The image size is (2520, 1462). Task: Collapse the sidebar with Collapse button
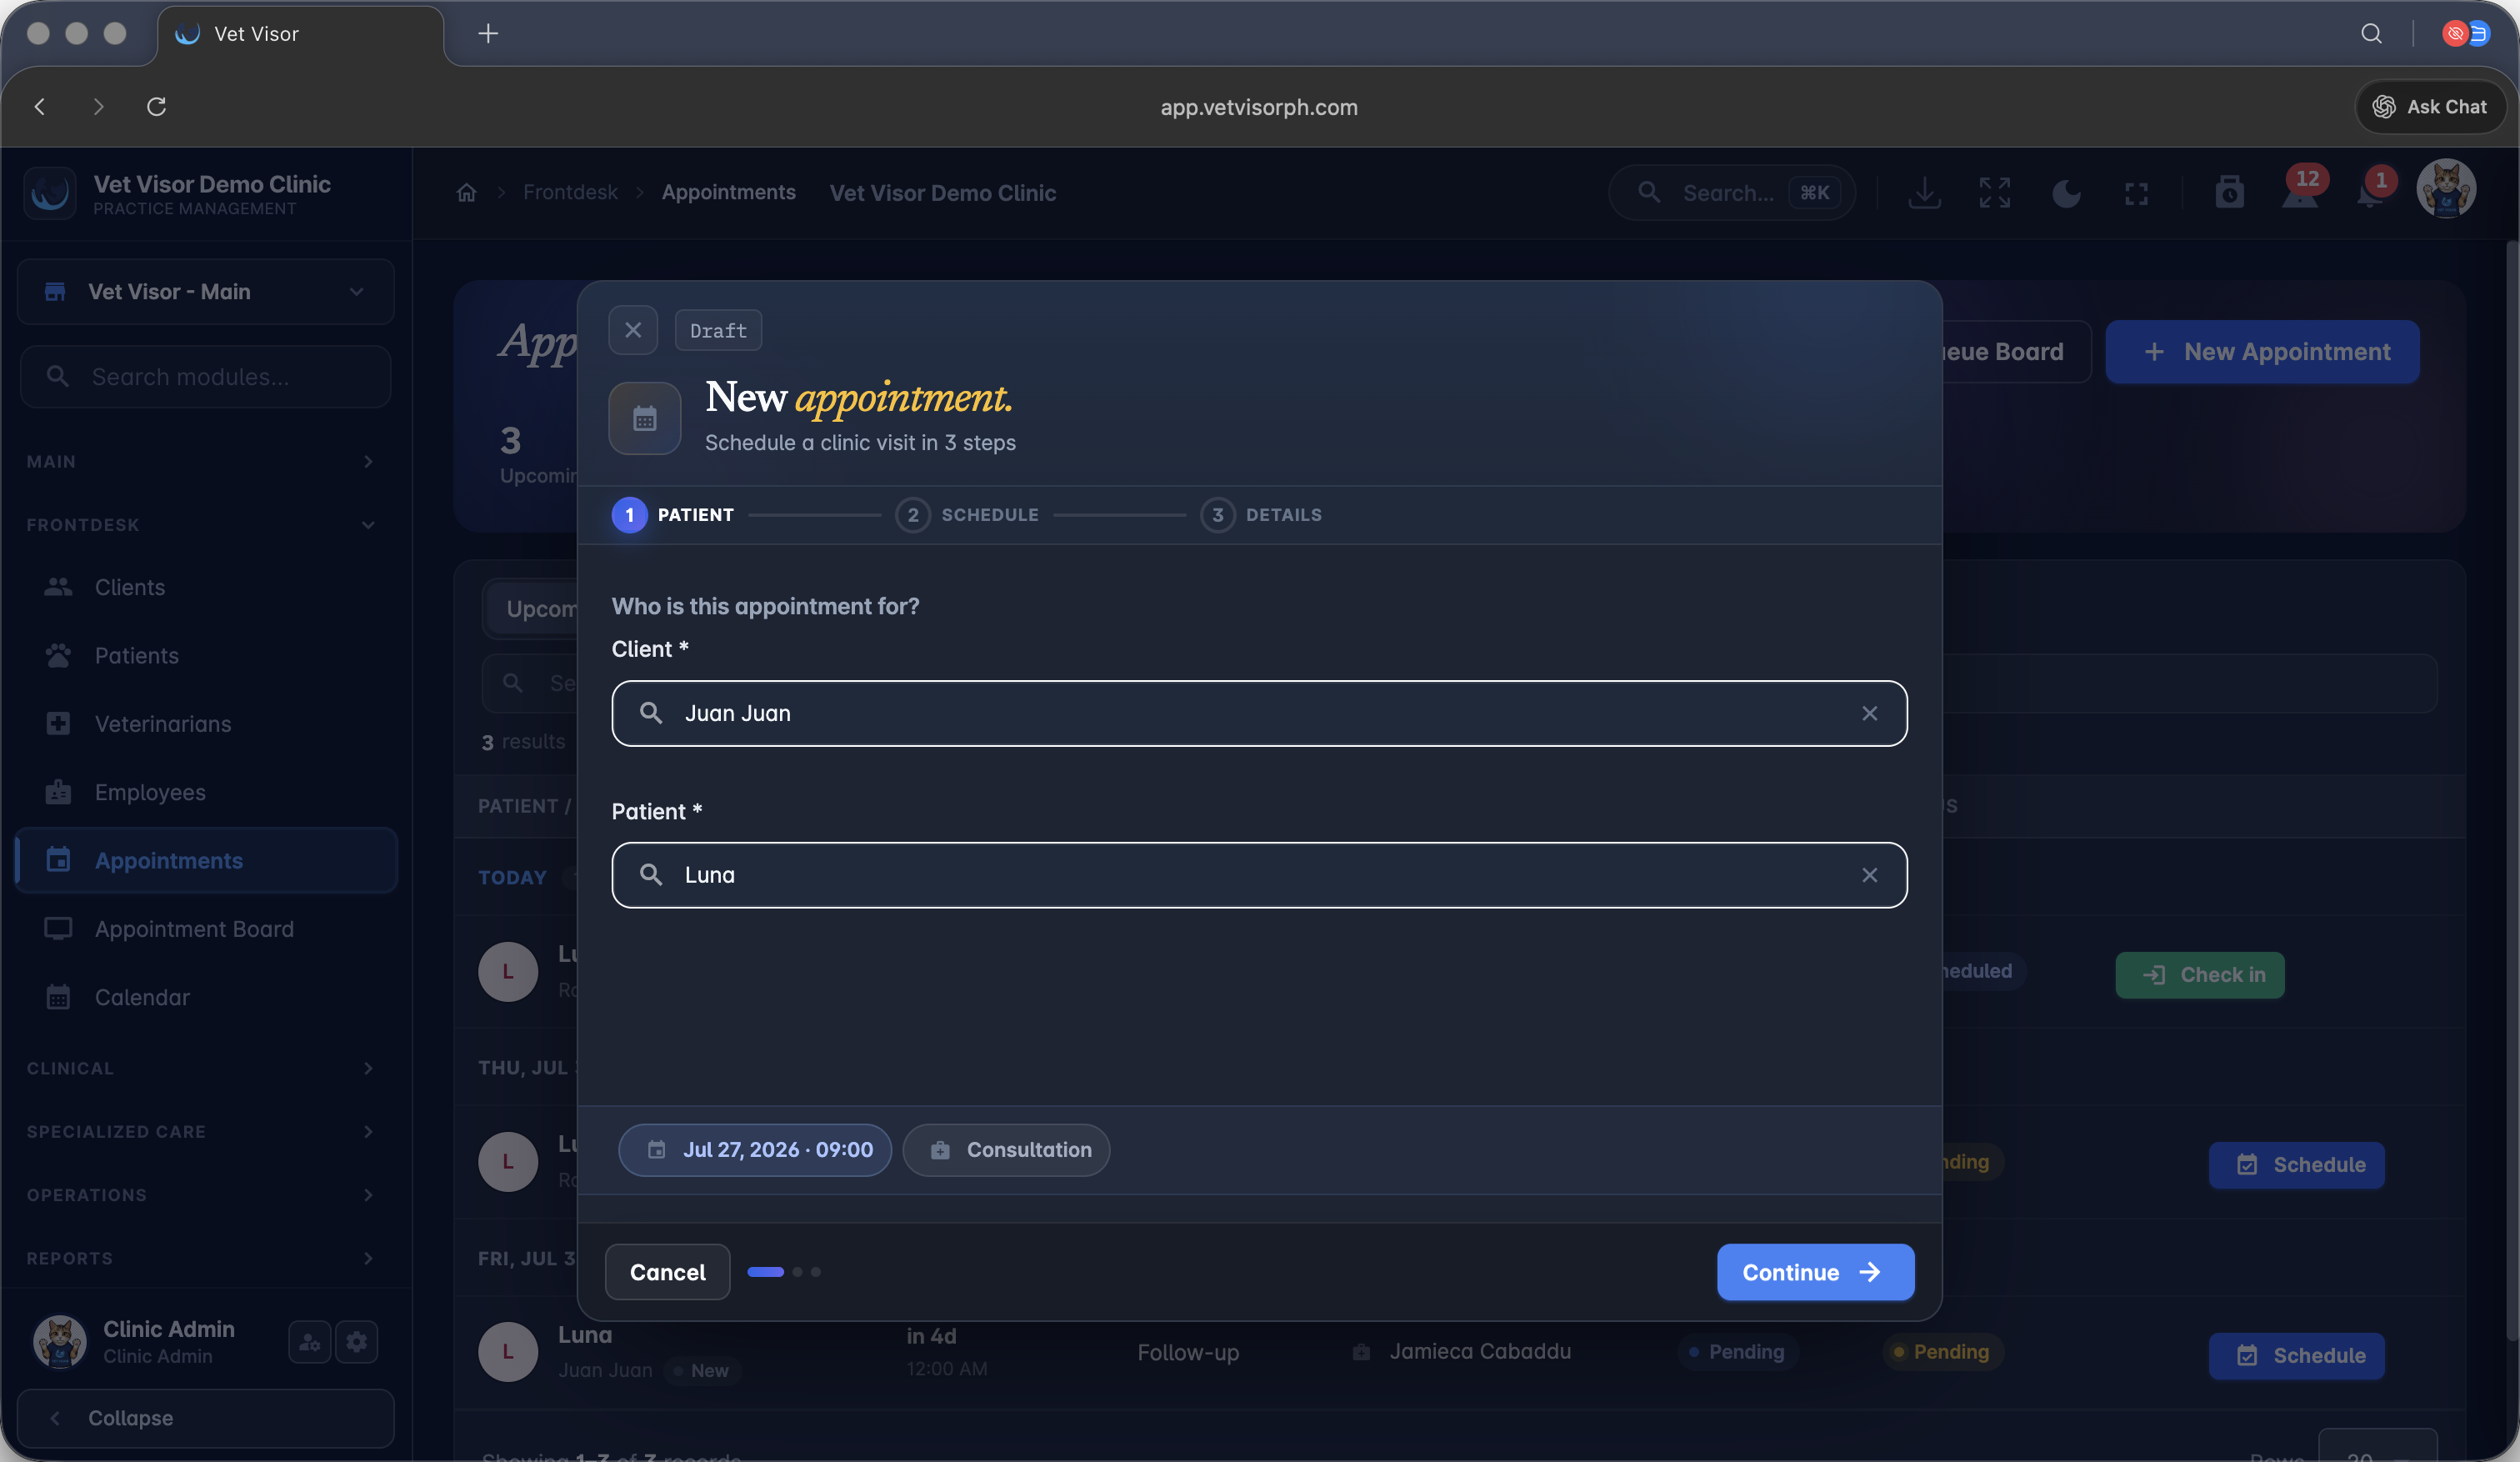pos(206,1418)
